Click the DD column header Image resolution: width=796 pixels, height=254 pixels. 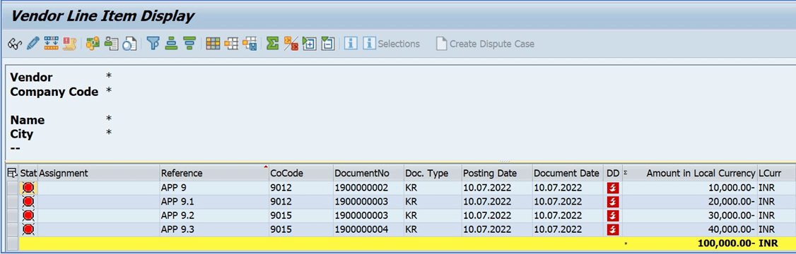613,174
